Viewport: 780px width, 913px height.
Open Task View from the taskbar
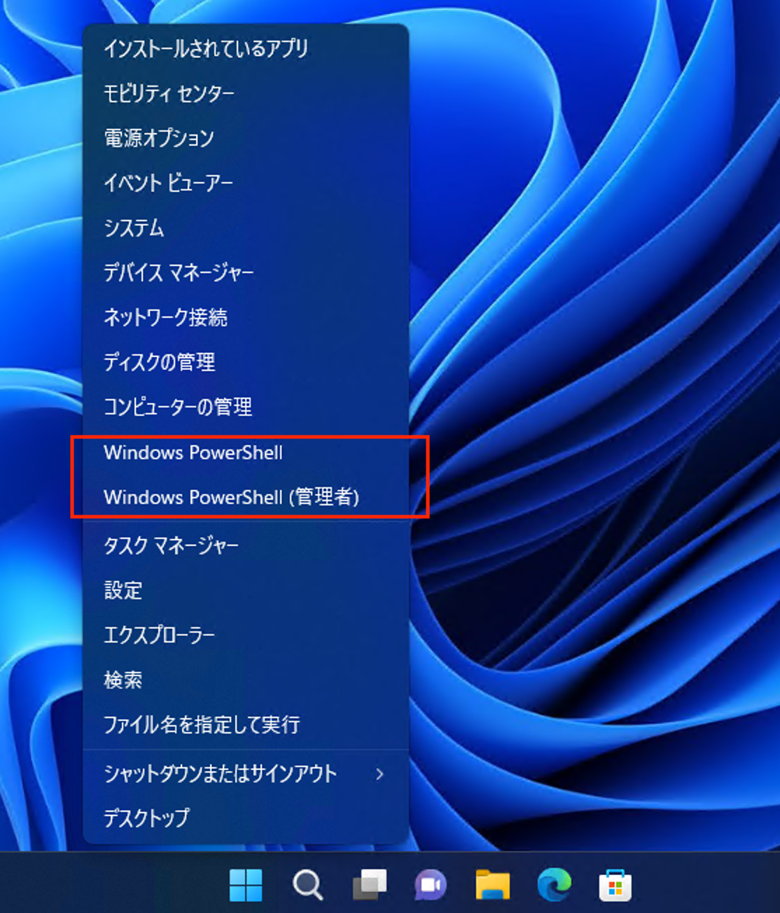pyautogui.click(x=369, y=885)
